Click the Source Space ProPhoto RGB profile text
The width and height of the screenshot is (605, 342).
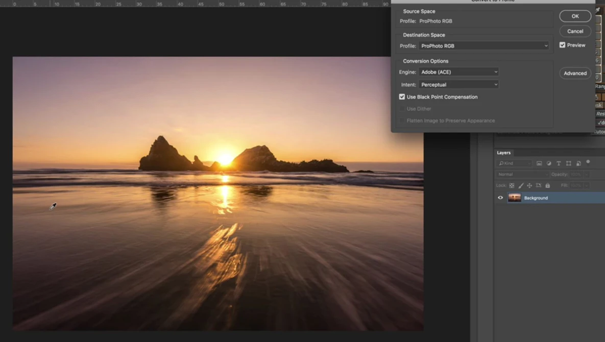[435, 21]
